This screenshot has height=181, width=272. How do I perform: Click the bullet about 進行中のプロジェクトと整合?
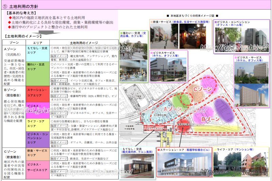tap(48, 27)
